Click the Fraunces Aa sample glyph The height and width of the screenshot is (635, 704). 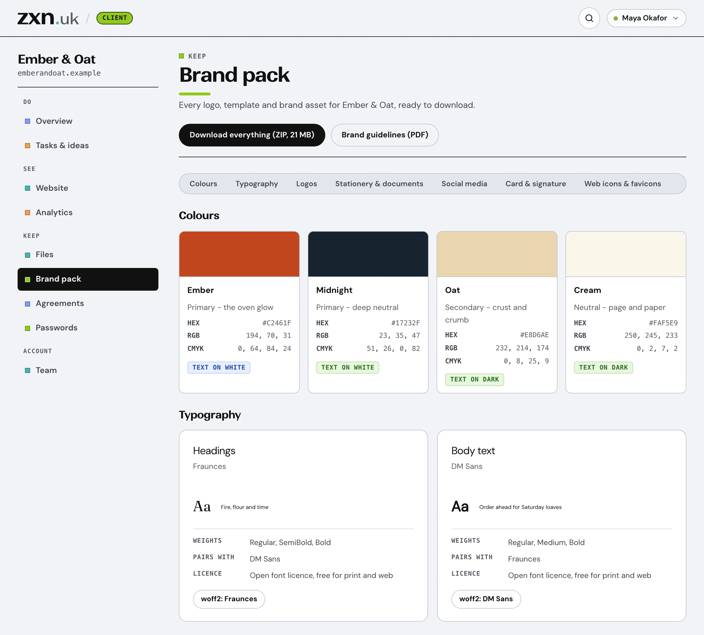(x=202, y=507)
